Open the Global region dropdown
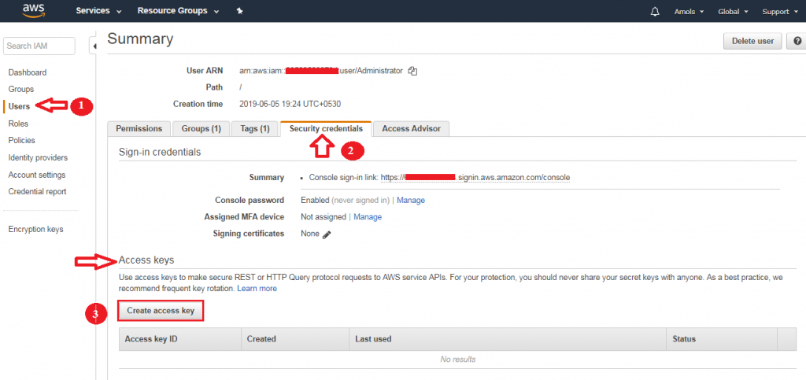This screenshot has height=380, width=806. click(x=733, y=11)
